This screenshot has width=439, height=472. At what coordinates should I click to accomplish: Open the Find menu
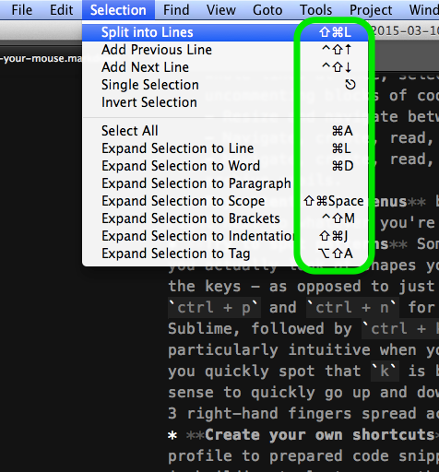(176, 10)
